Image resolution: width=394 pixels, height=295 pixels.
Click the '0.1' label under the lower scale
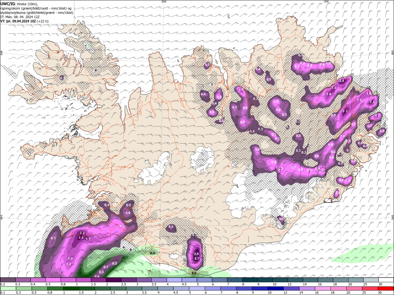point(2,293)
